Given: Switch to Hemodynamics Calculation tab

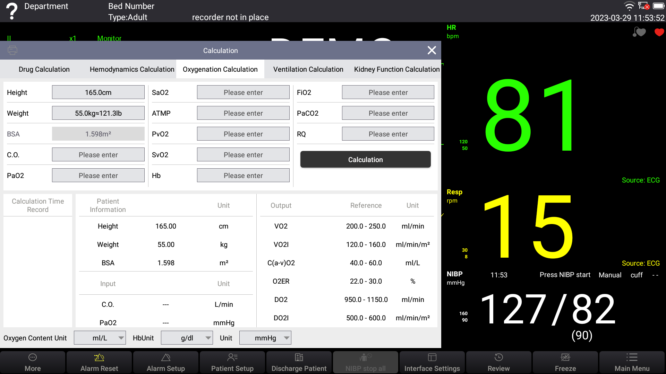Looking at the screenshot, I should point(132,69).
